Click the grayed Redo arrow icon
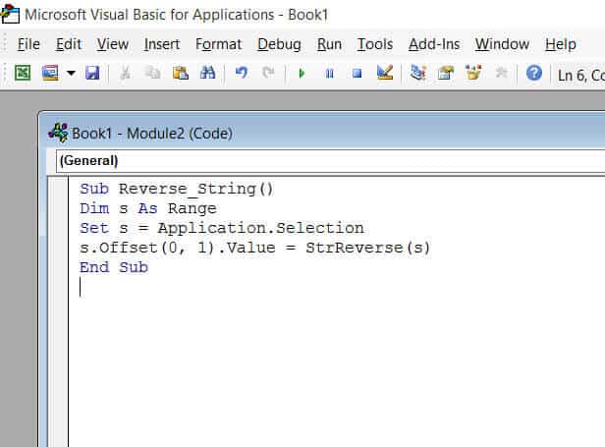The width and height of the screenshot is (605, 447). pos(268,73)
